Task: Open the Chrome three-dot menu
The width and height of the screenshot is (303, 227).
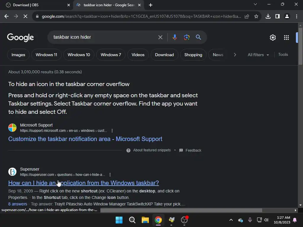Action: click(296, 17)
